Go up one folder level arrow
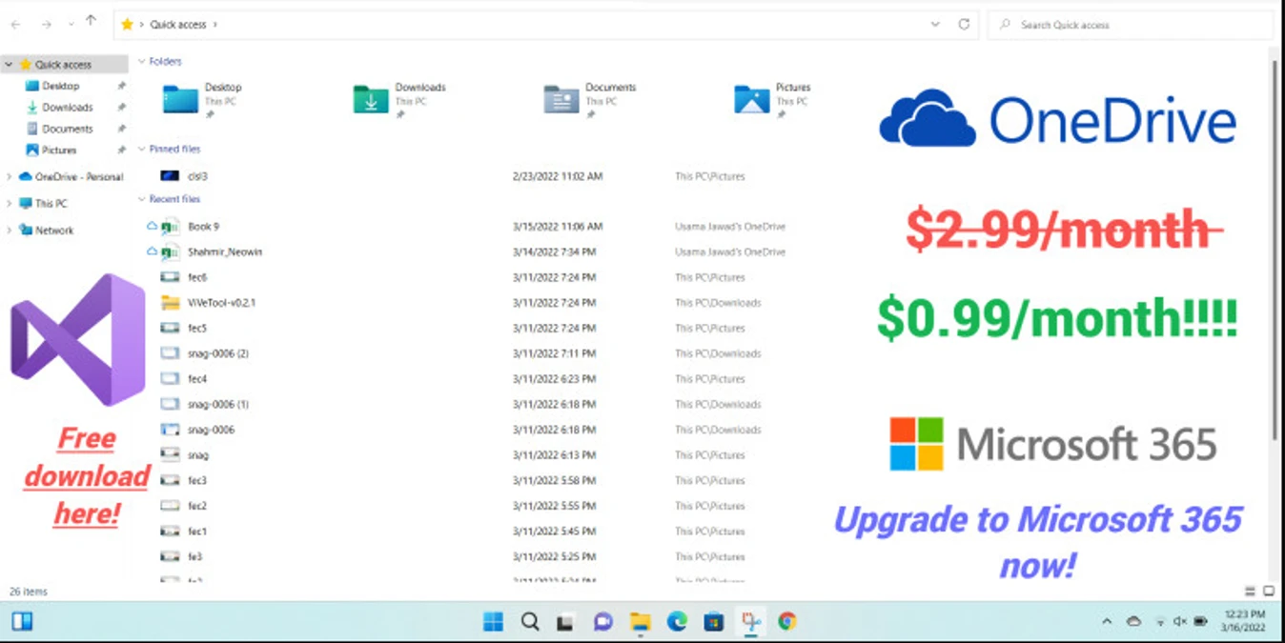Image resolution: width=1285 pixels, height=643 pixels. coord(92,21)
